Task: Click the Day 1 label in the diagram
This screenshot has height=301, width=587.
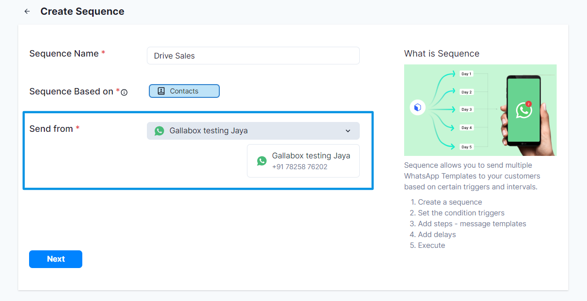Action: (x=466, y=74)
